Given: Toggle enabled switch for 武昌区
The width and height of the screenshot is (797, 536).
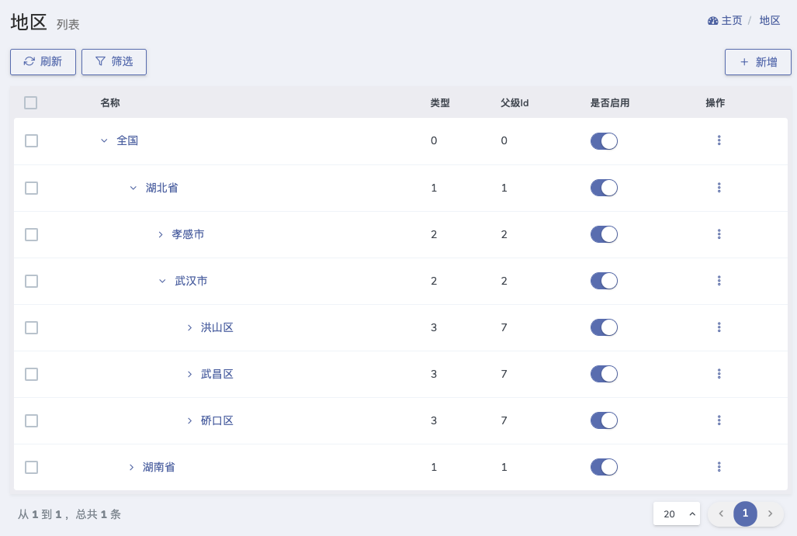Looking at the screenshot, I should click(x=604, y=374).
